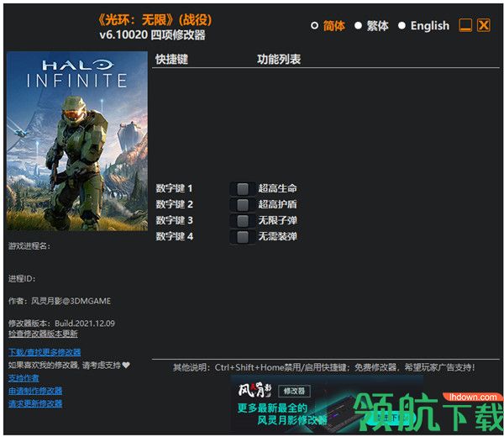The height and width of the screenshot is (437, 504).
Task: Click the 数字键 4 hotkey label
Action: tap(174, 236)
